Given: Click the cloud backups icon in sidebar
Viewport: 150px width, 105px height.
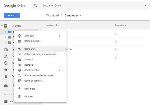Looking at the screenshot, I should click(6, 86).
